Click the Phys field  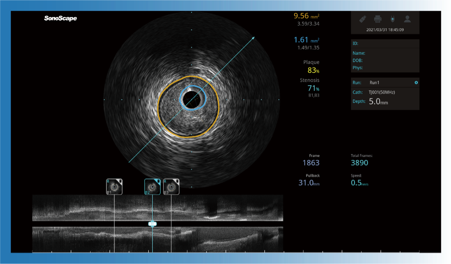coord(385,68)
